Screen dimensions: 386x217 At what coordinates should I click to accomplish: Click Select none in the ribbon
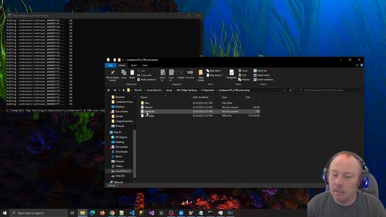(261, 75)
